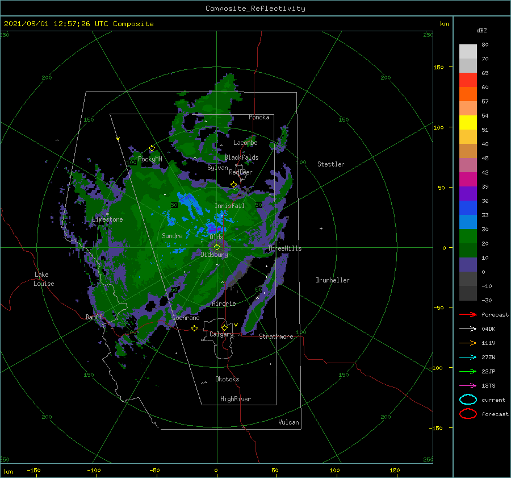Image resolution: width=511 pixels, height=478 pixels.
Task: Click the Strathmore town label
Action: (276, 336)
